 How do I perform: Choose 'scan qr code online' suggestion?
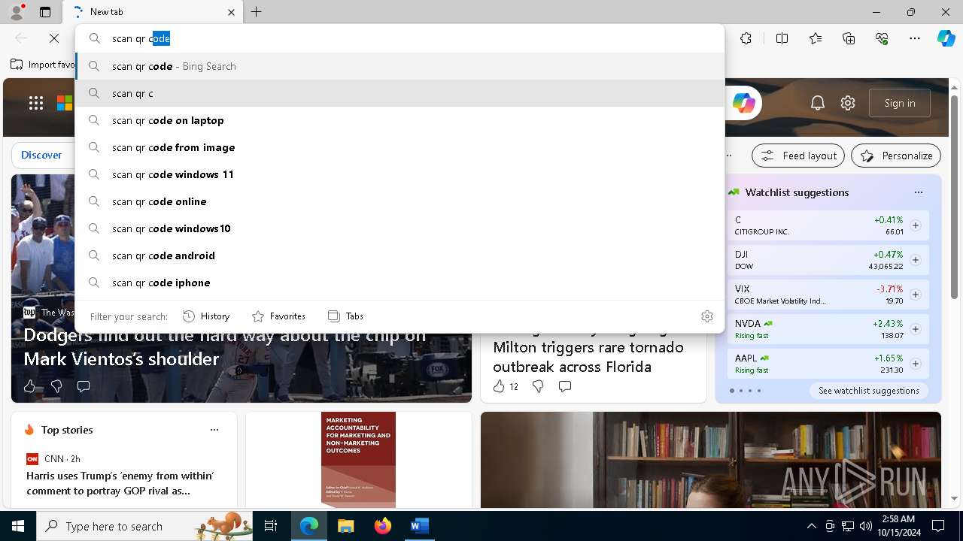pyautogui.click(x=399, y=201)
